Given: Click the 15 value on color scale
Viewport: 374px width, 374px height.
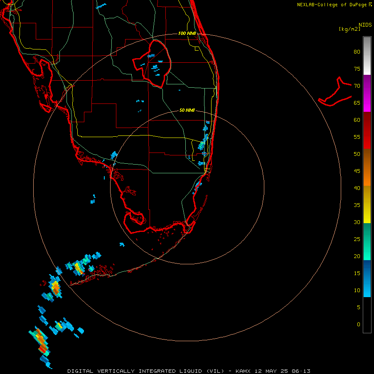Looking at the screenshot, I should [357, 273].
